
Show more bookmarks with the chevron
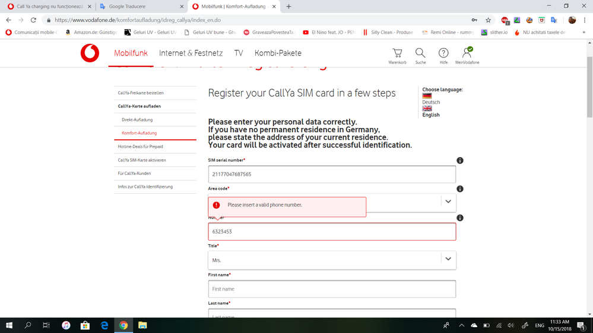[x=584, y=33]
